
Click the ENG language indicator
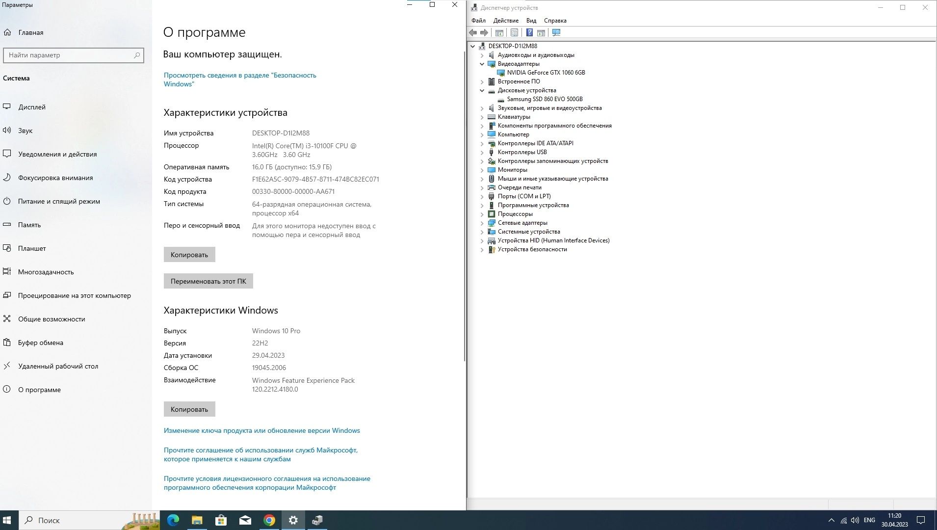[869, 520]
